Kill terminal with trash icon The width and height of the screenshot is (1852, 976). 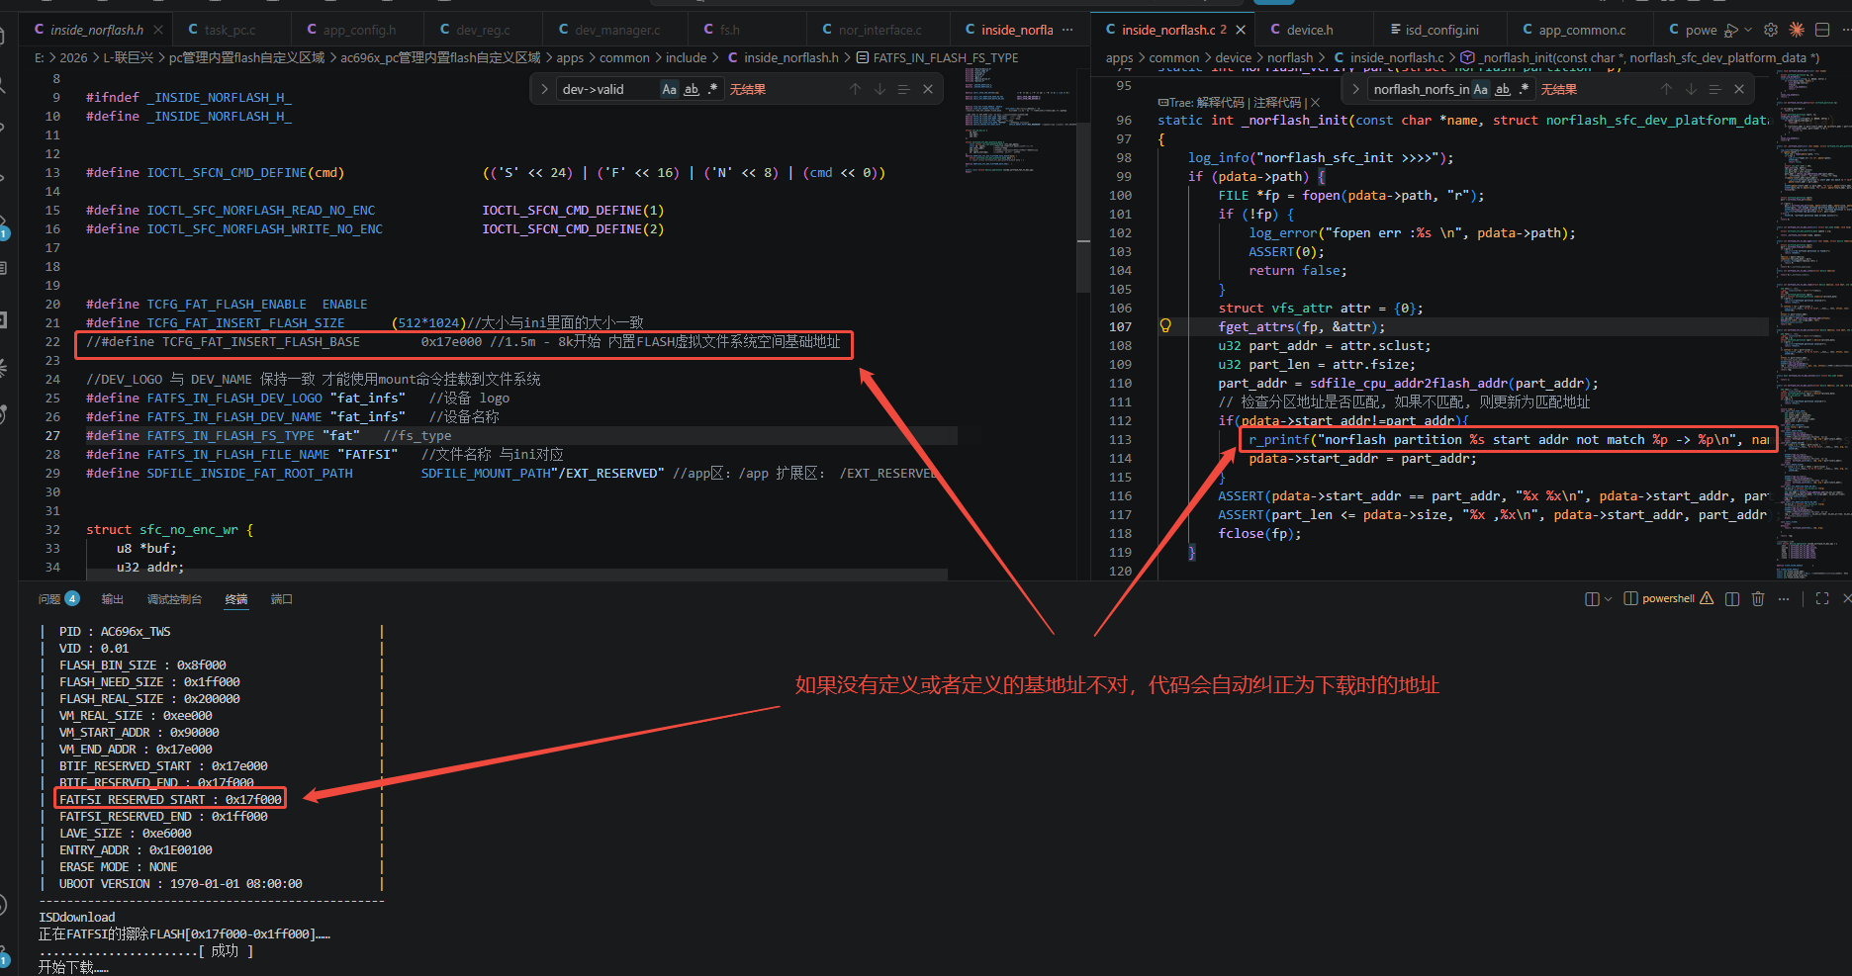coord(1758,598)
